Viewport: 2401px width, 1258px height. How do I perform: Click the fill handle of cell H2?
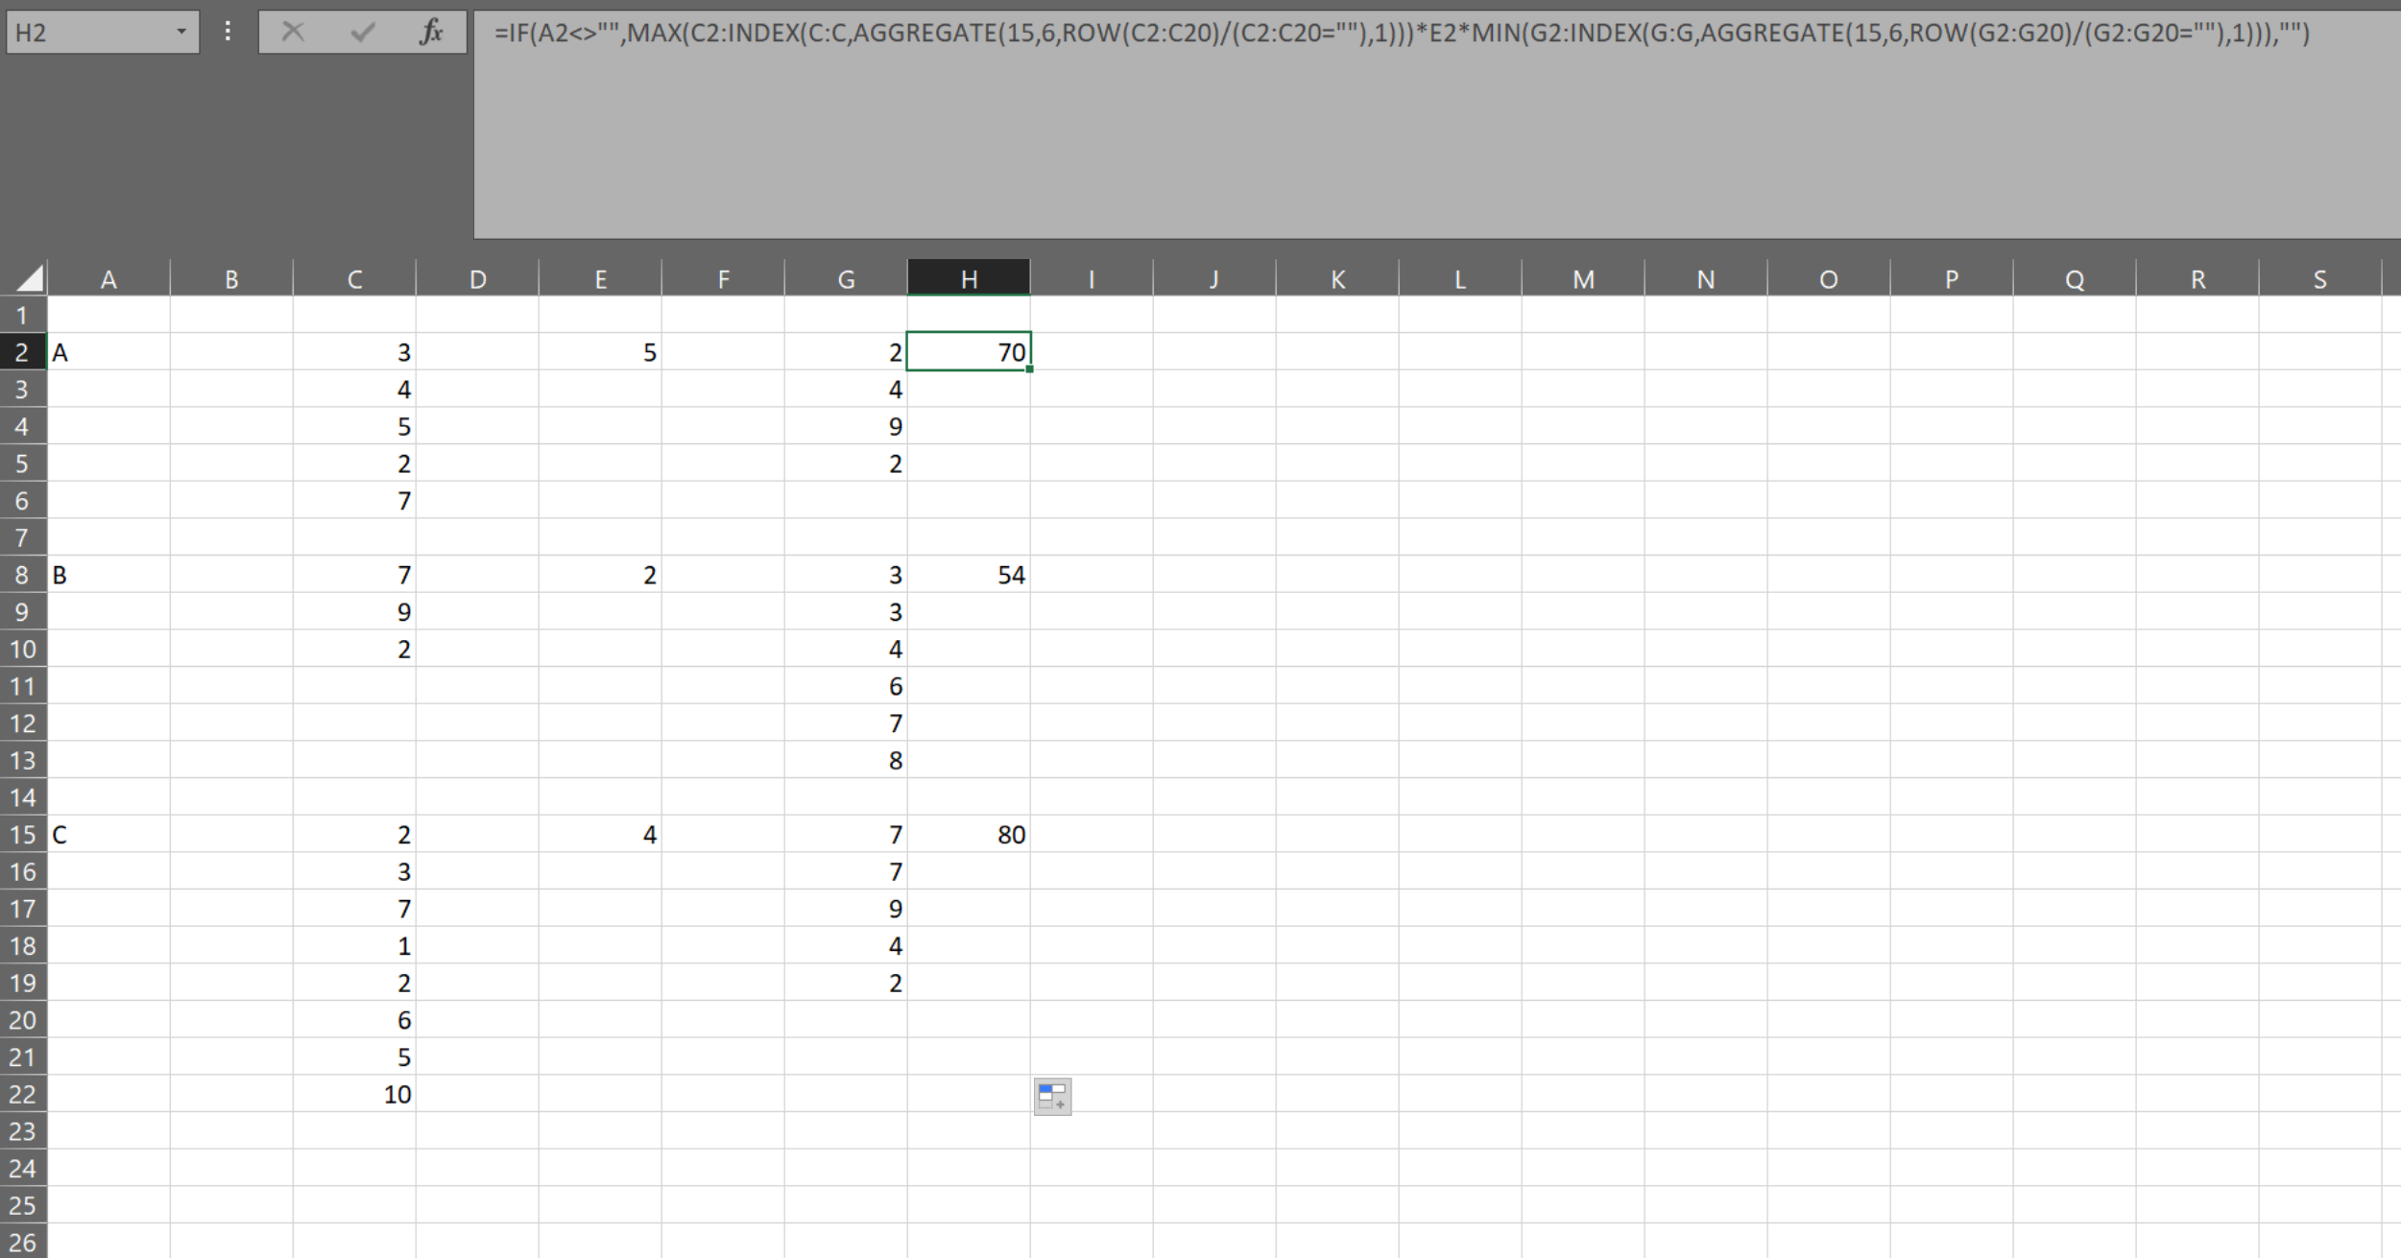(x=1029, y=369)
